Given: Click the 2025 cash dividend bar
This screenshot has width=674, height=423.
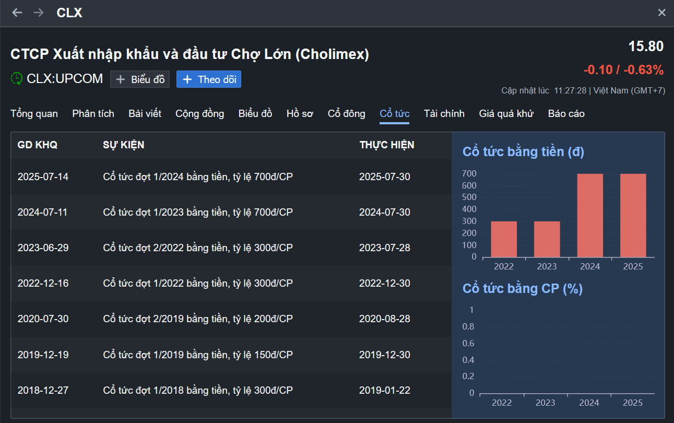Looking at the screenshot, I should (633, 216).
